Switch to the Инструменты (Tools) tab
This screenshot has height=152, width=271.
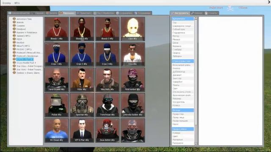(180, 13)
